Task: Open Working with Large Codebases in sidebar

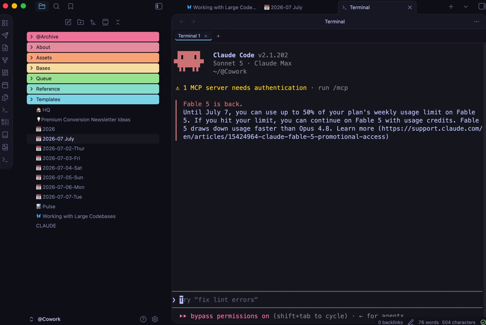Action: coord(93,216)
